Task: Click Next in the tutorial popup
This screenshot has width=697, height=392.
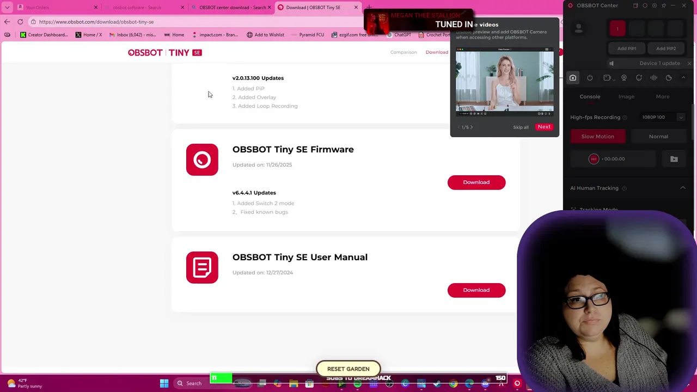Action: 544,127
